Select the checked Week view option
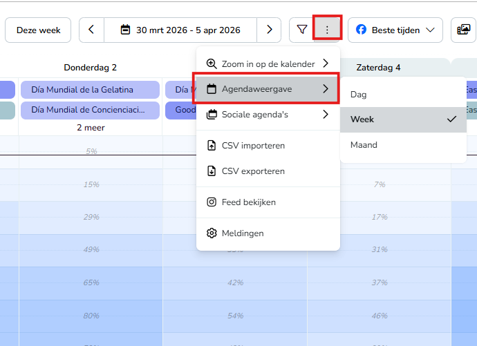The width and height of the screenshot is (477, 346). (403, 119)
